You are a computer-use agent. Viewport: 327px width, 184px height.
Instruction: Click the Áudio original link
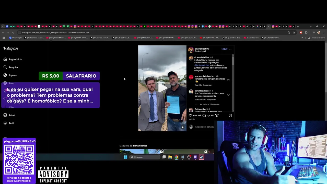200,51
